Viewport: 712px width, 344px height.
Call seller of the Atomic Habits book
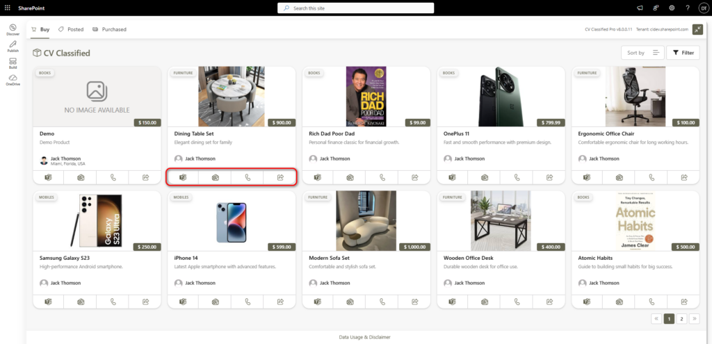(x=652, y=302)
